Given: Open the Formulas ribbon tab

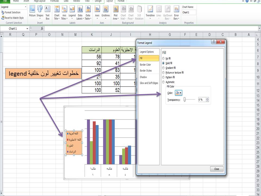Looking at the screenshot, I should pos(55,1).
